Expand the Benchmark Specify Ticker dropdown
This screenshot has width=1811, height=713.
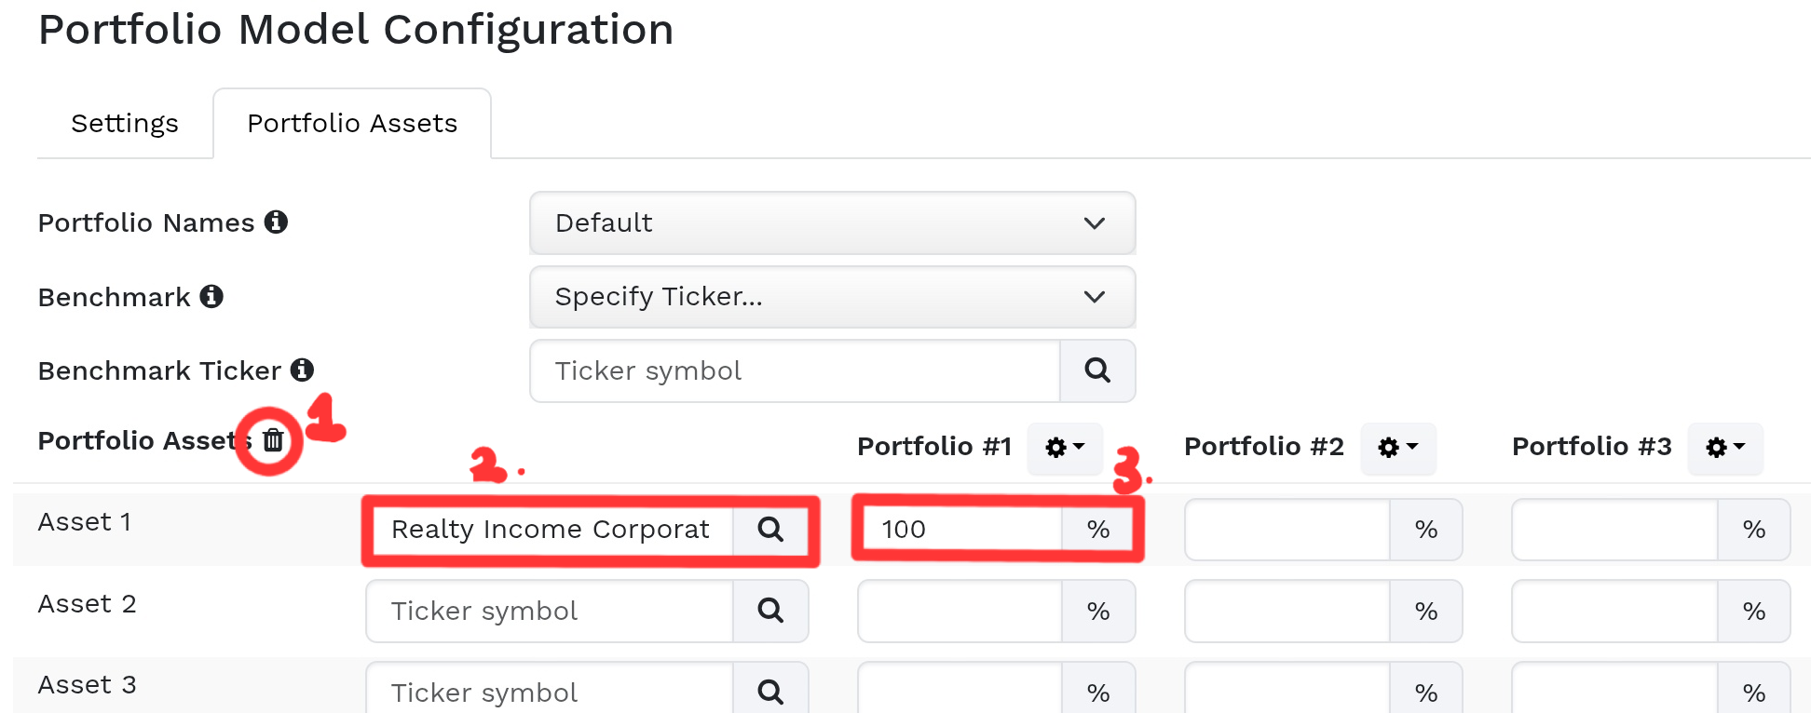tap(832, 297)
